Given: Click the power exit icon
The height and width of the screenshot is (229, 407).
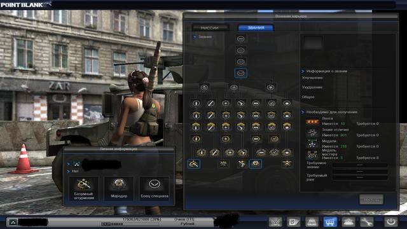Looking at the screenshot, I should click(391, 222).
